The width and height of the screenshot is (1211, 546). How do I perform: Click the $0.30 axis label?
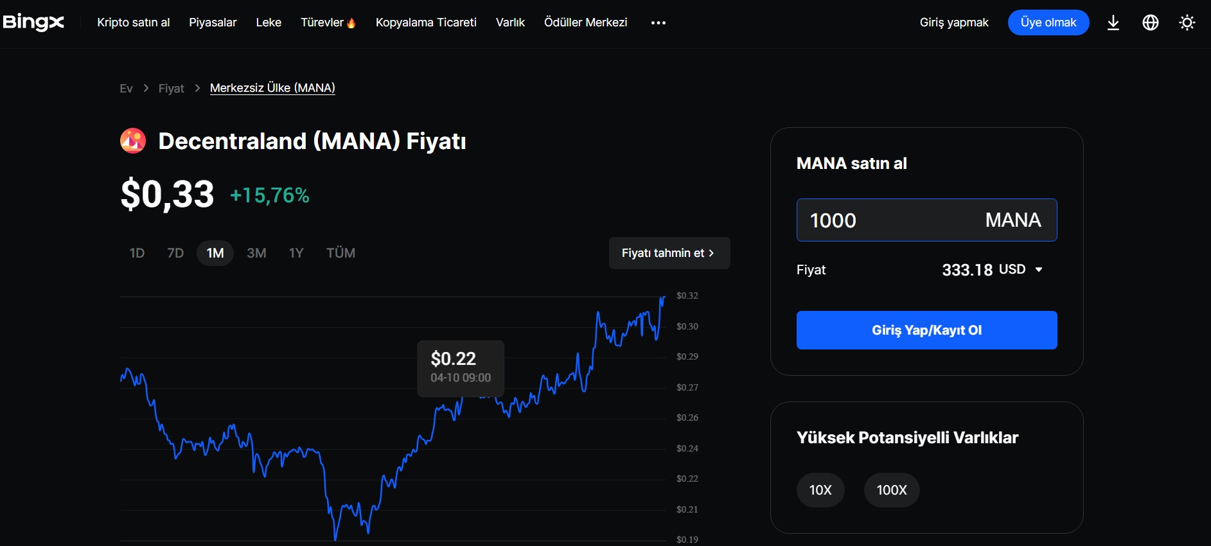687,326
